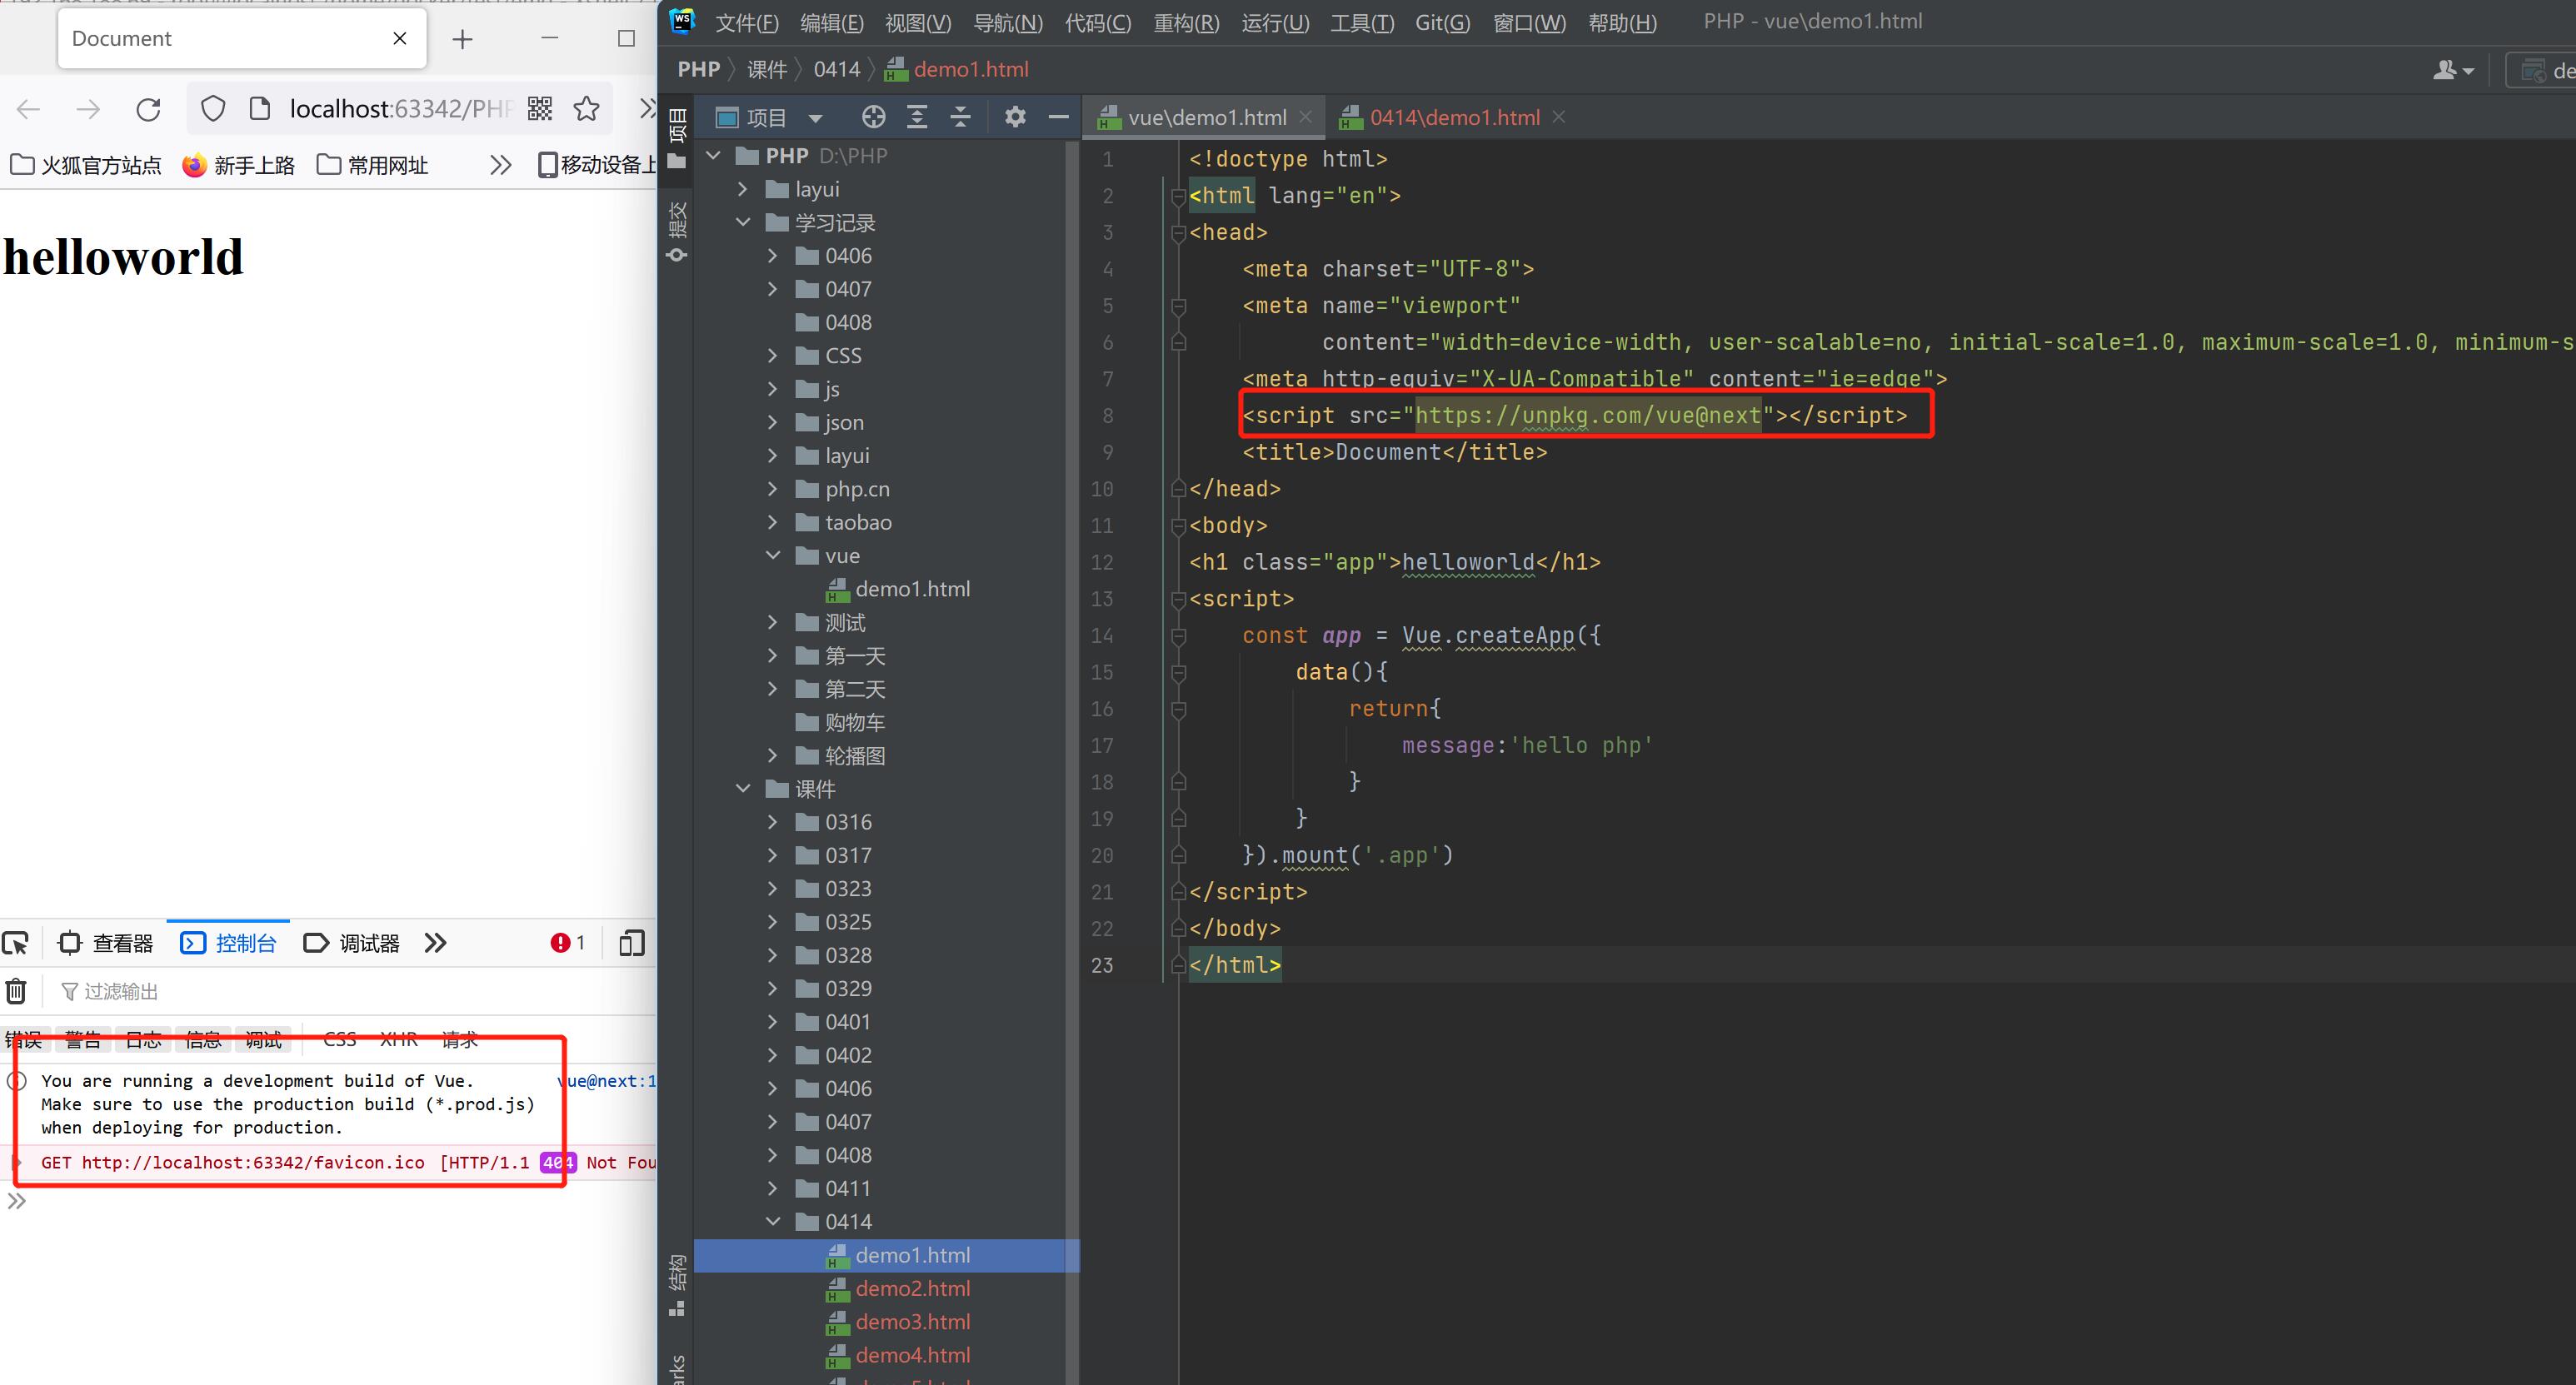Expand the layui folder under PHP
The width and height of the screenshot is (2576, 1385).
coord(743,189)
